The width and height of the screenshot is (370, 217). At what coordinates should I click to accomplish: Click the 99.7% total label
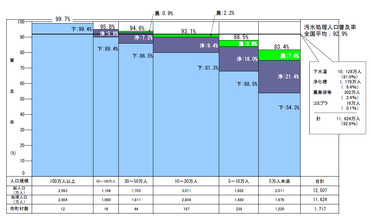coord(63,19)
